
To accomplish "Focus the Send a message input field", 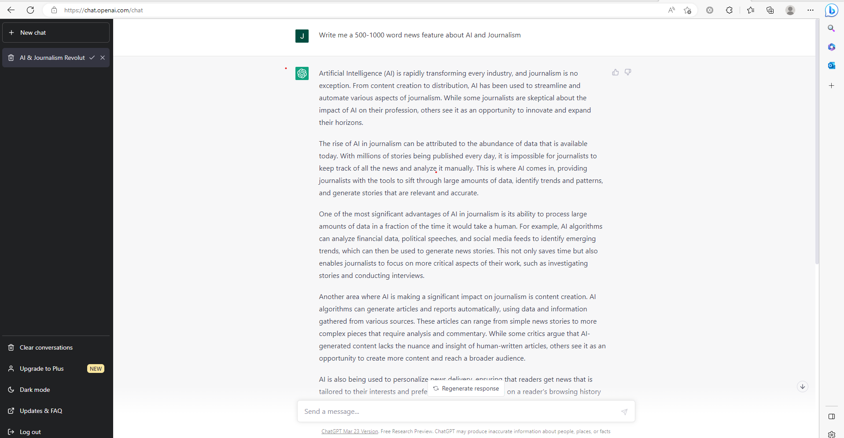I will 458,412.
